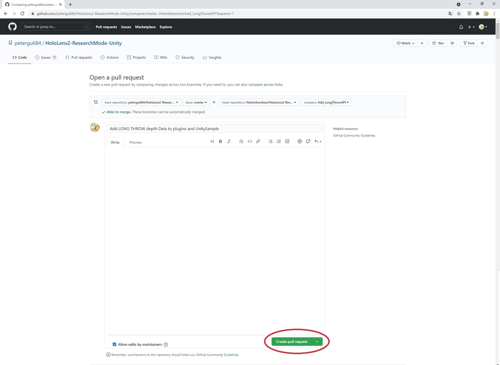
Task: Open global Pull requests in header
Action: click(x=106, y=27)
